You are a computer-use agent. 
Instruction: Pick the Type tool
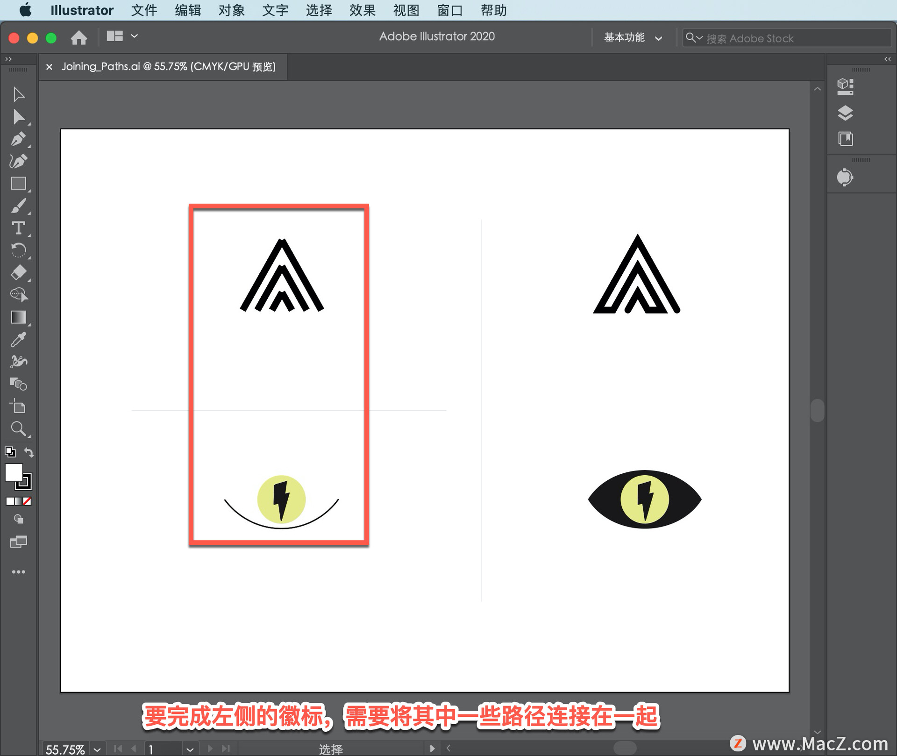(18, 228)
